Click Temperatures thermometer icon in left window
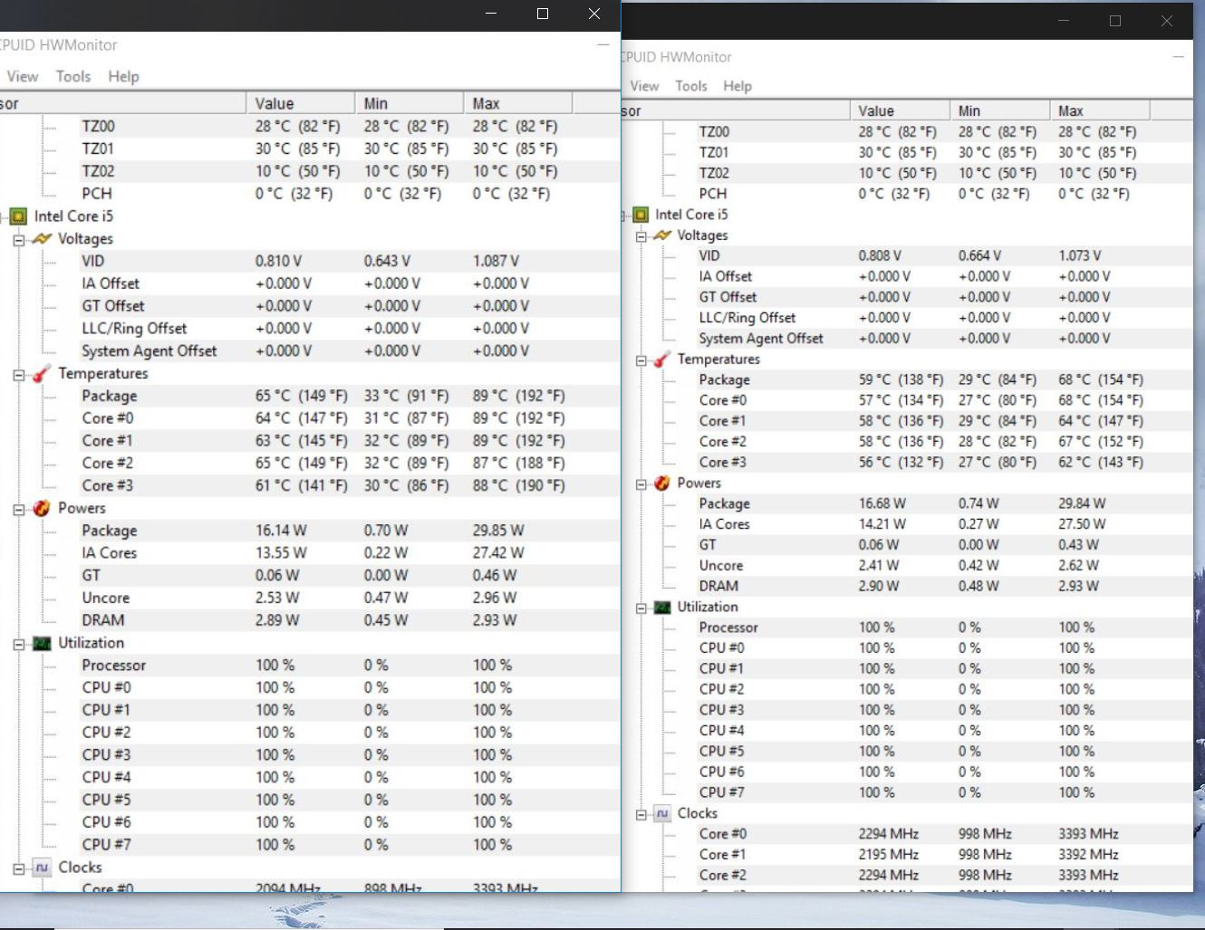Viewport: 1205px width, 930px height. tap(42, 374)
